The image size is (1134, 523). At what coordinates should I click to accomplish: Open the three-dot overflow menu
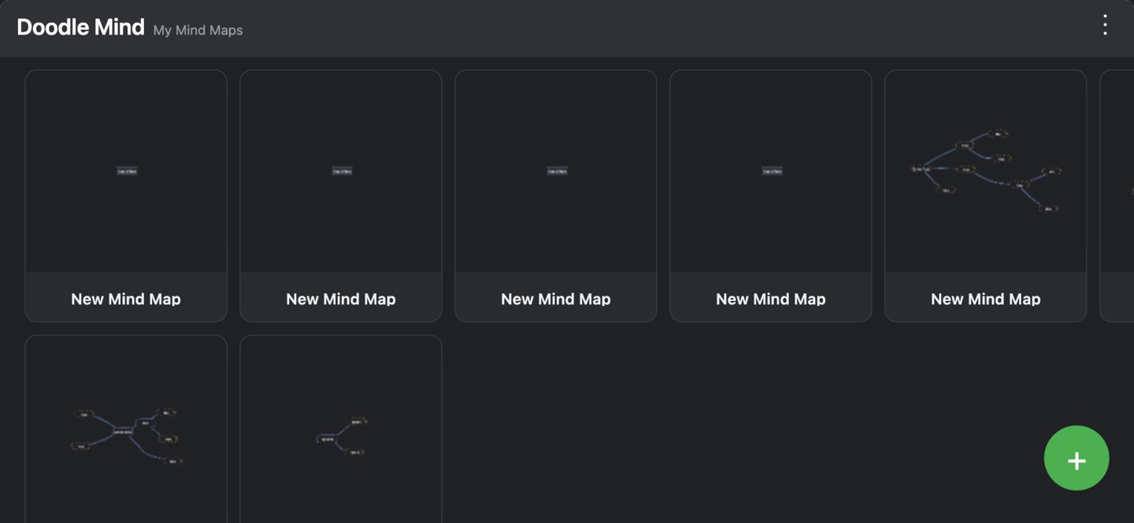point(1105,25)
